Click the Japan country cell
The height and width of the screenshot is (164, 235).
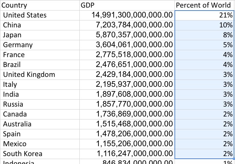pos(40,35)
